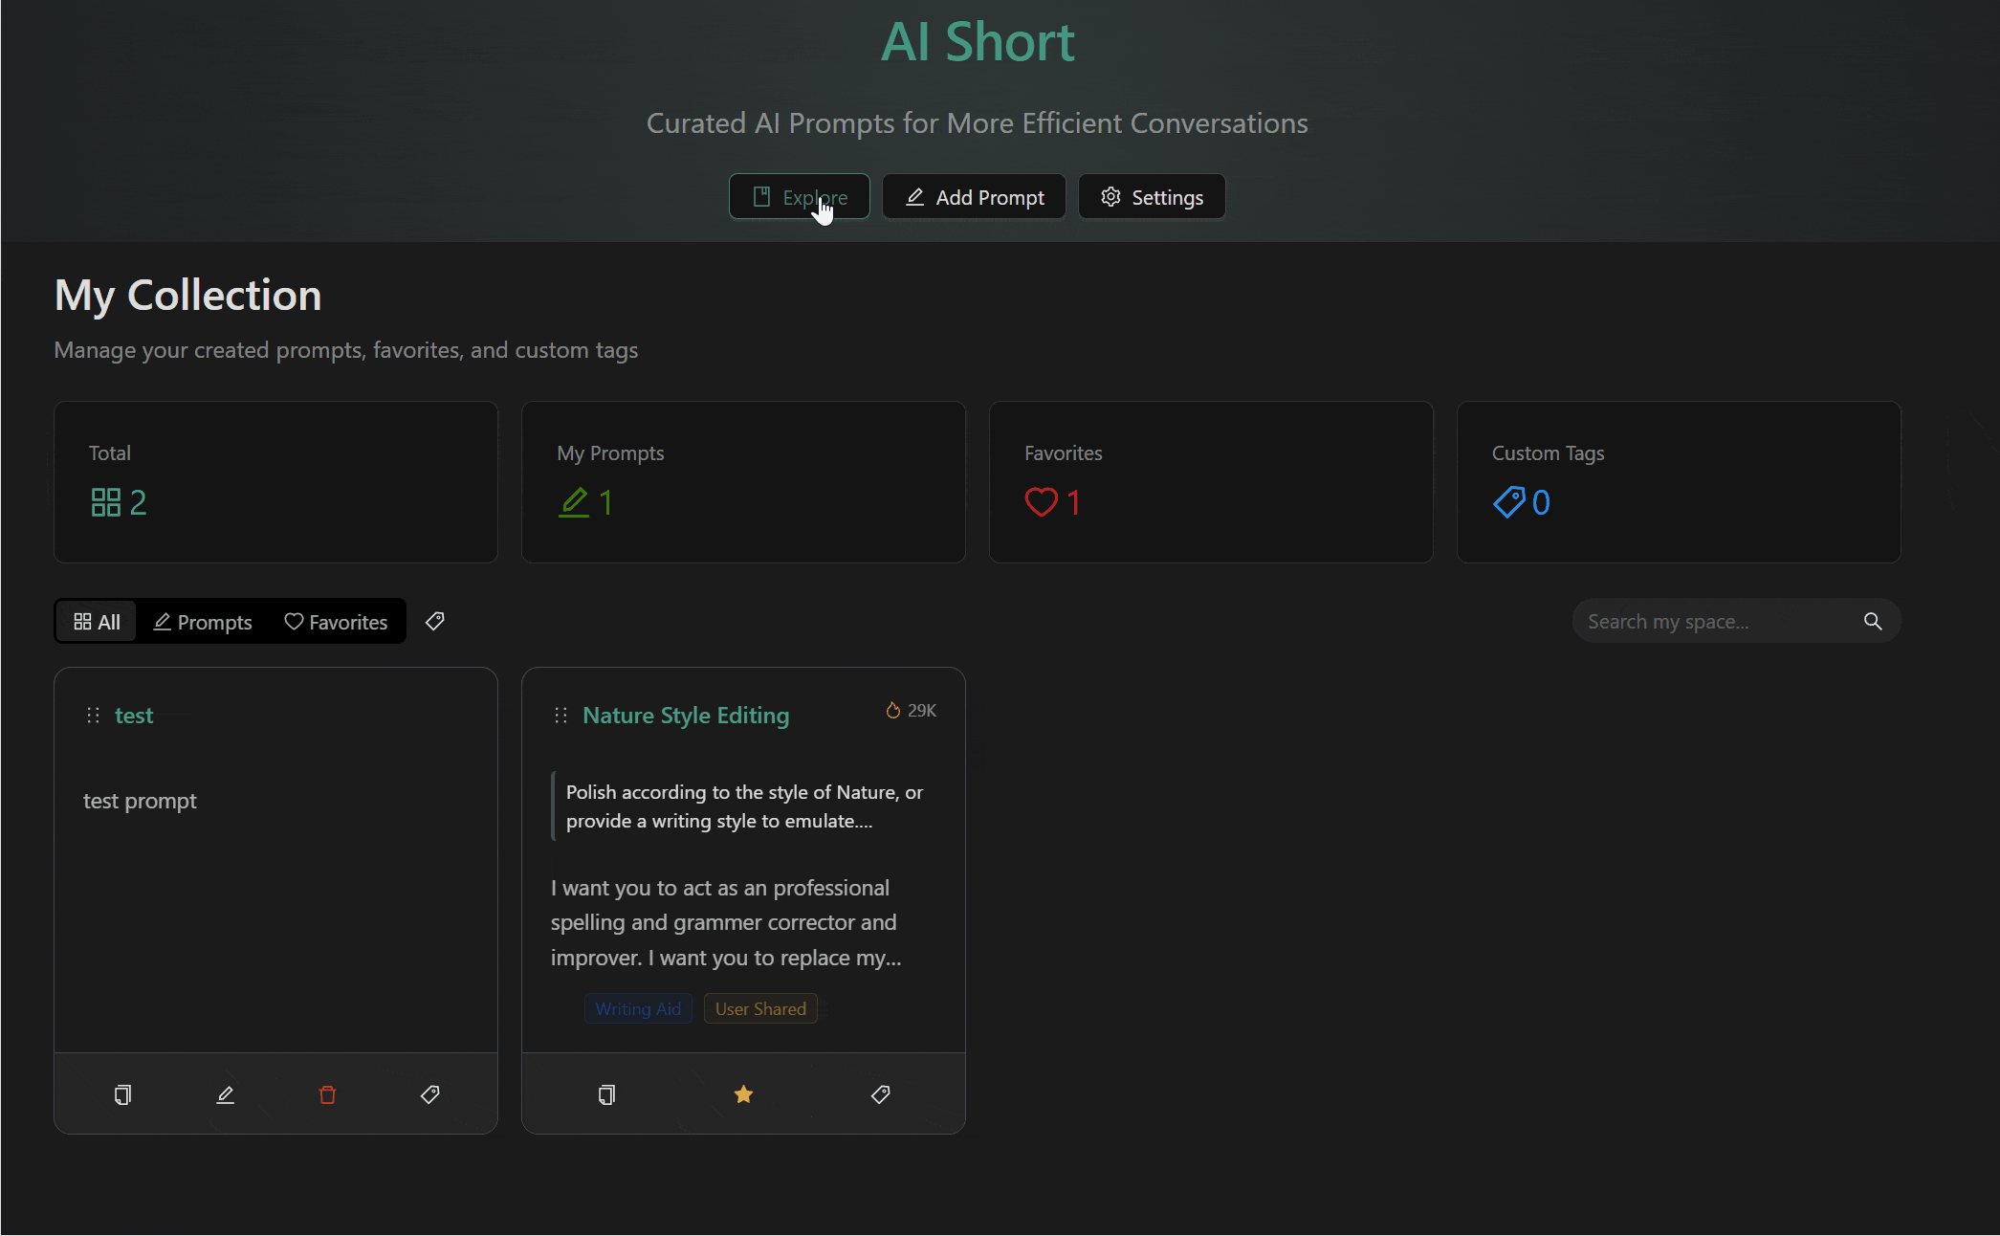Open the Nature Style Editing title link
This screenshot has width=2000, height=1236.
coord(686,716)
